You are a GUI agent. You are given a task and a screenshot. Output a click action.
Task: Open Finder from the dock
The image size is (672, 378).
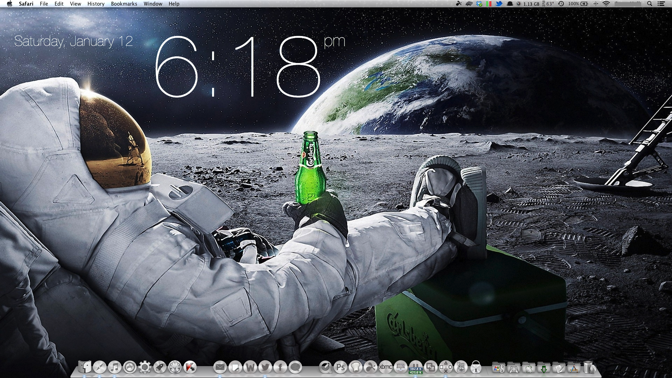(85, 367)
